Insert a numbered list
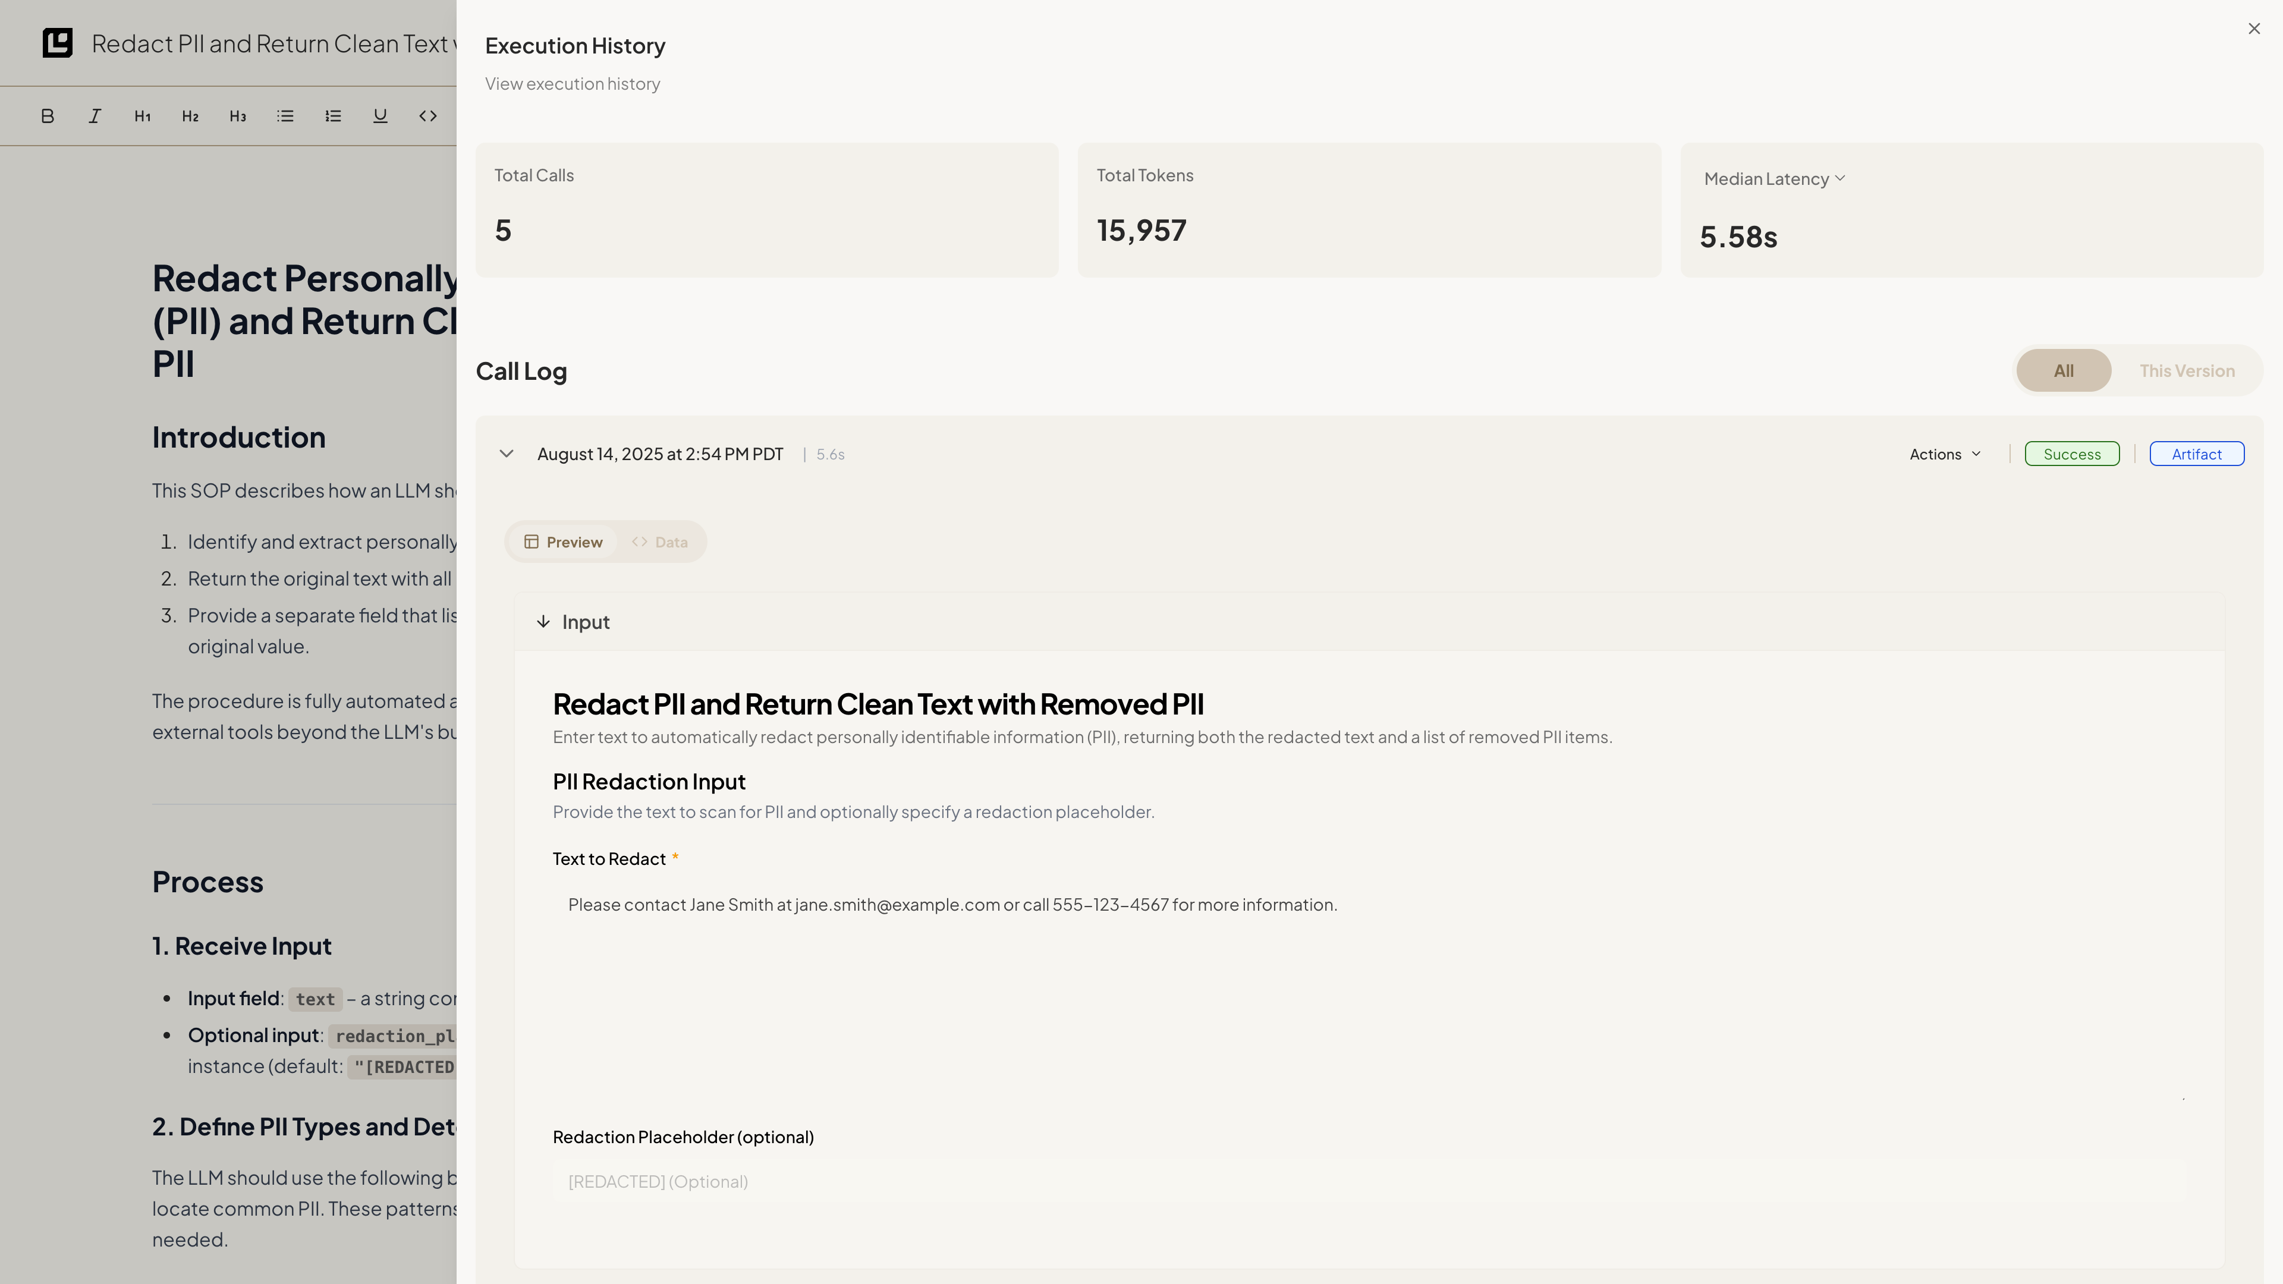Viewport: 2283px width, 1284px height. (x=333, y=116)
